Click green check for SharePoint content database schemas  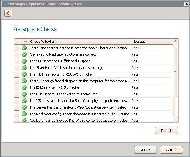tap(24, 48)
